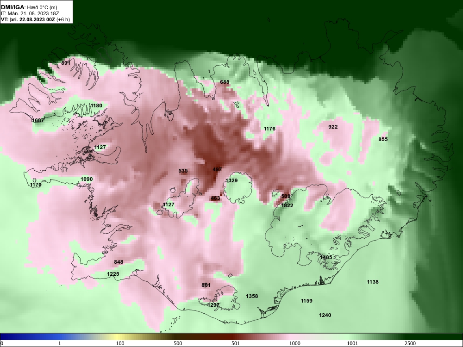
Task: Click the 685 freezing-level value
Action: pyautogui.click(x=225, y=82)
